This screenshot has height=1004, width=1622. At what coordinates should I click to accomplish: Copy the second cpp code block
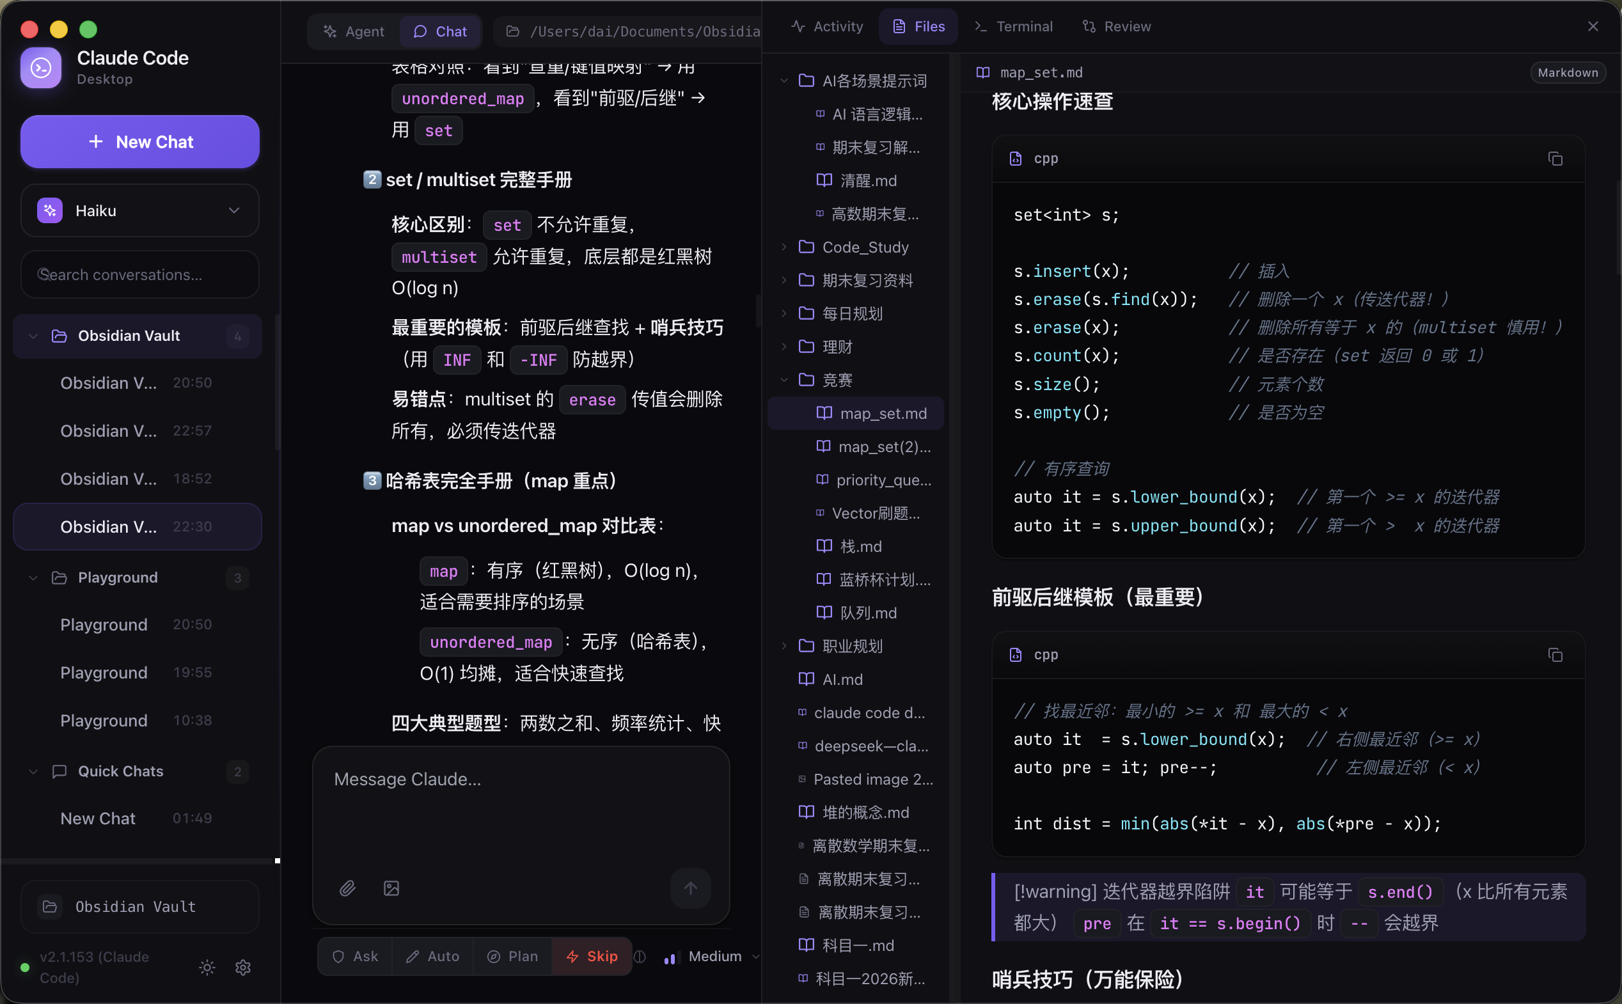1555,655
